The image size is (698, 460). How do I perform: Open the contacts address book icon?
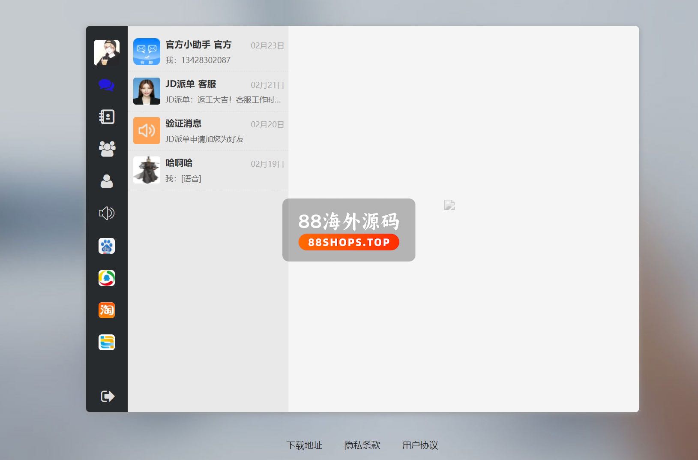tap(107, 117)
